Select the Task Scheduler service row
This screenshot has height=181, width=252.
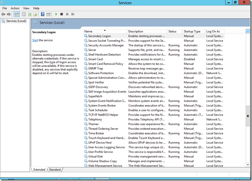click(98, 110)
